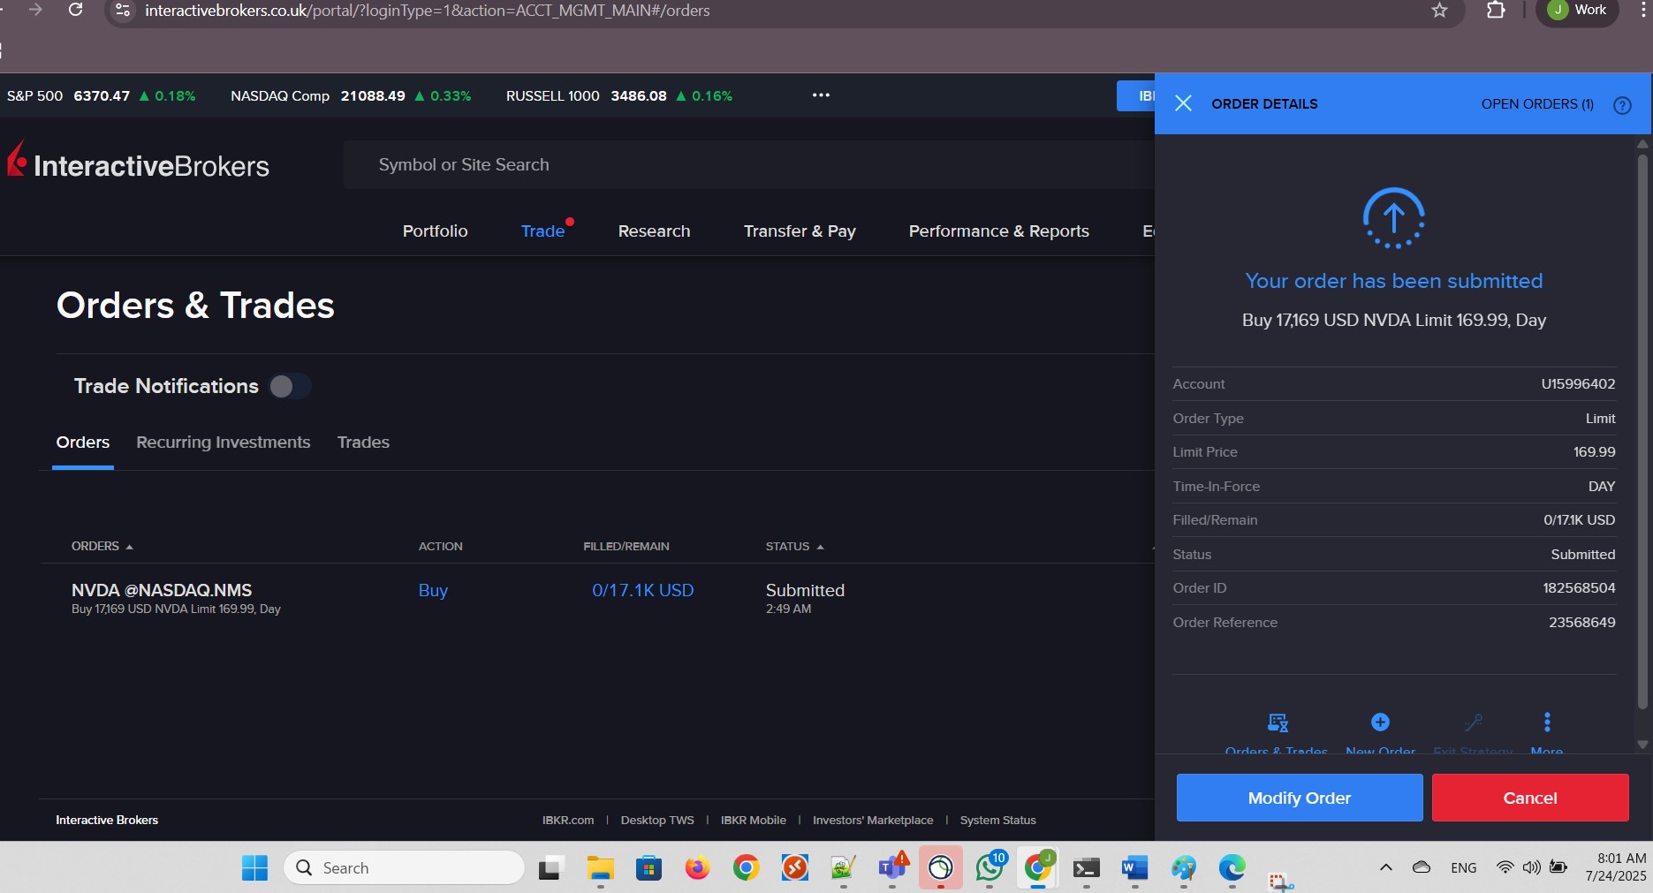Open the Research menu
This screenshot has height=893, width=1653.
pos(654,231)
